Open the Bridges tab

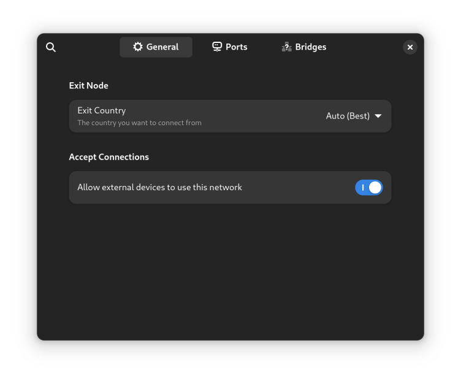(x=310, y=47)
